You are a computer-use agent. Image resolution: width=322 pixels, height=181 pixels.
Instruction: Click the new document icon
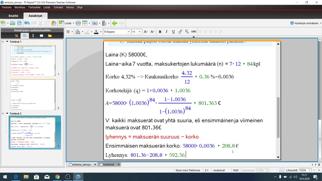coord(3,23)
